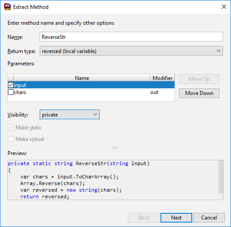
Task: Click the Move Down button
Action: [199, 93]
